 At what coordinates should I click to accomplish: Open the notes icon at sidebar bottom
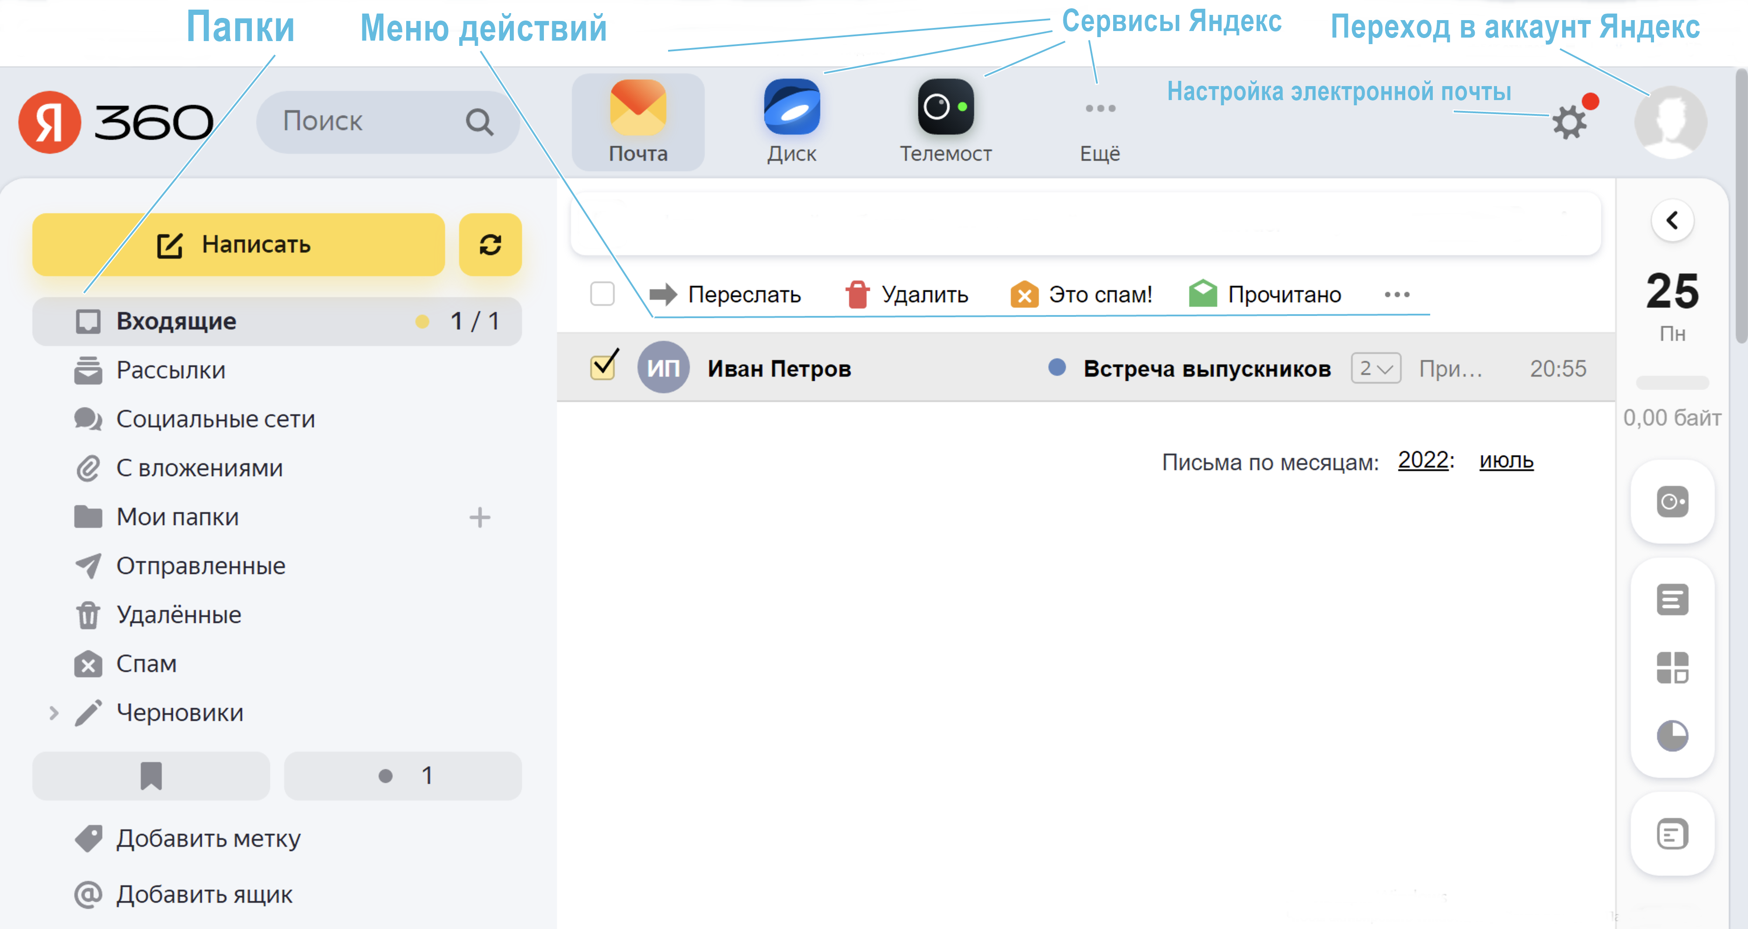1672,834
